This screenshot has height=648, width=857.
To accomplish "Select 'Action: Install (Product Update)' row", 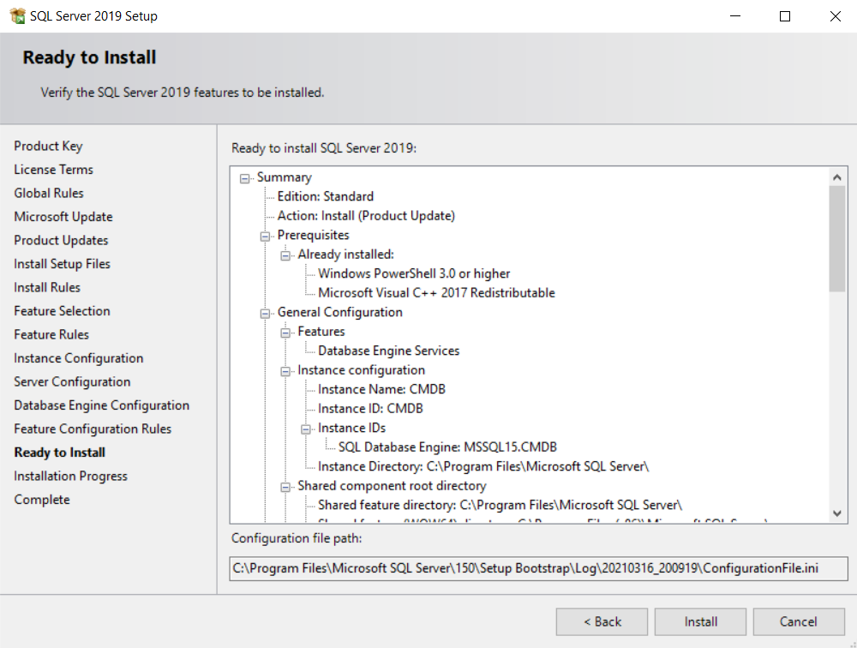I will click(x=366, y=215).
